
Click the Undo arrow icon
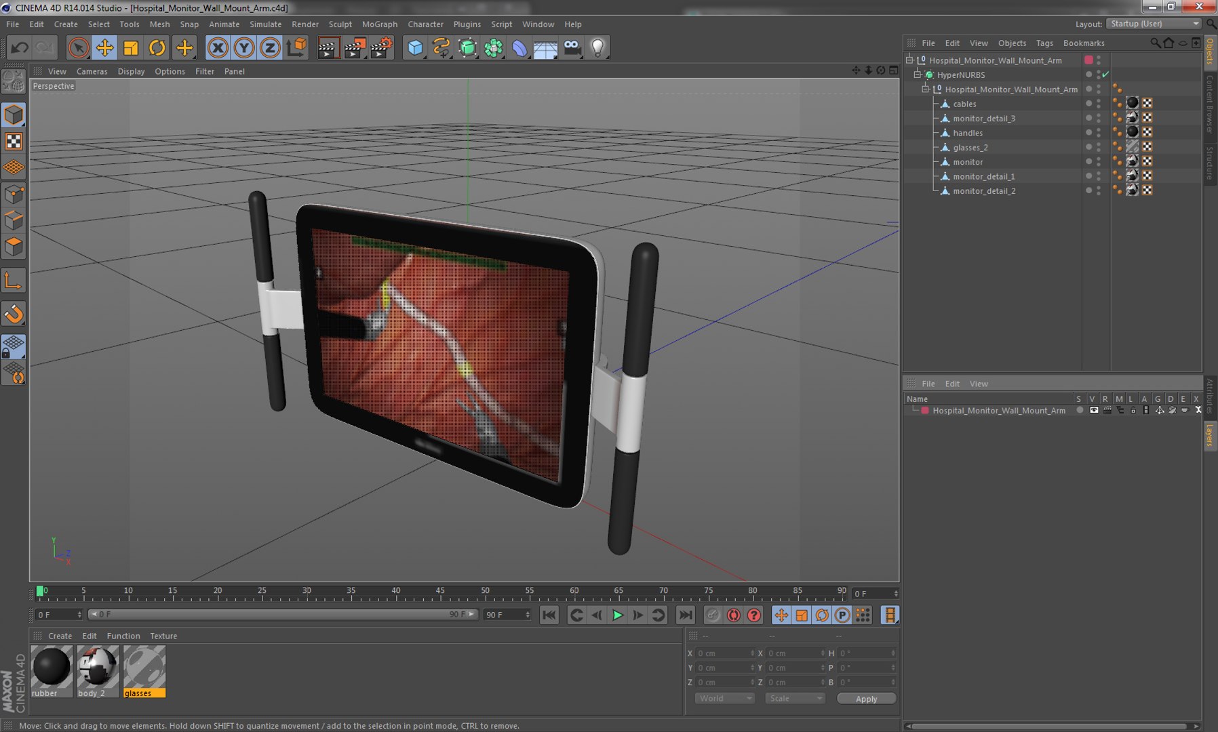(20, 47)
